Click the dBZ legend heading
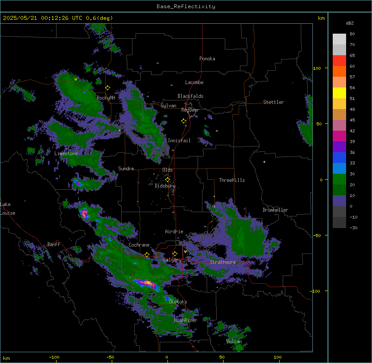The width and height of the screenshot is (372, 363). coord(350,23)
